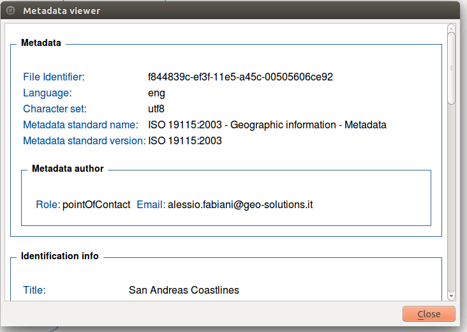The width and height of the screenshot is (467, 332).
Task: Click the vertical scrollbar thumb
Action: pyautogui.click(x=452, y=68)
